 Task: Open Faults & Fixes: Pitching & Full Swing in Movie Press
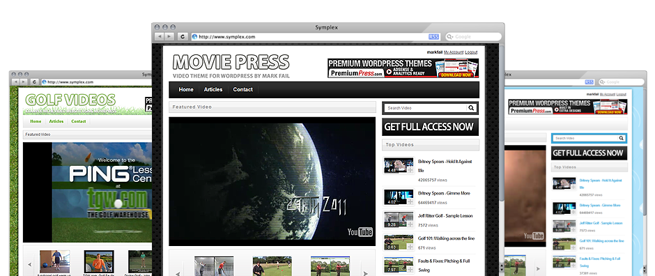(x=444, y=265)
